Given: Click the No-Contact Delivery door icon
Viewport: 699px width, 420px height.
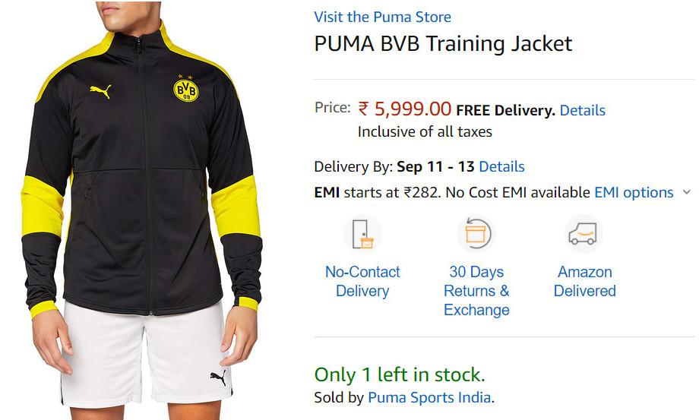Looking at the screenshot, I should 362,234.
